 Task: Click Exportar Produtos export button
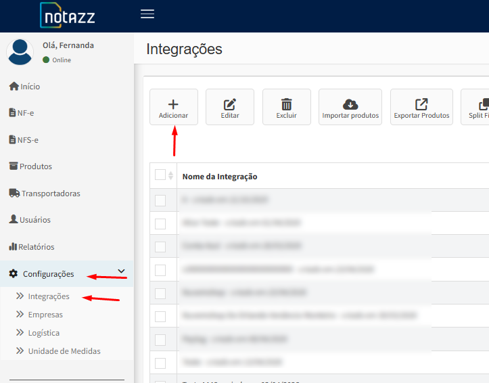(421, 107)
